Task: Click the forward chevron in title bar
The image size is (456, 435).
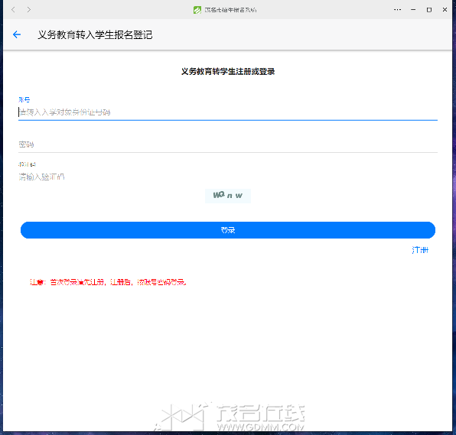Action: [29, 10]
